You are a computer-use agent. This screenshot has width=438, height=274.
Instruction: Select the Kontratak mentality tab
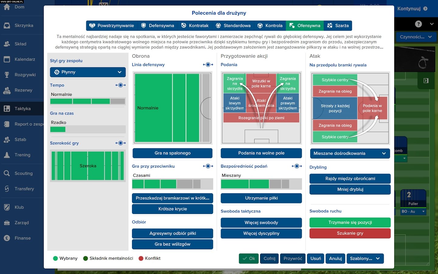(x=195, y=26)
